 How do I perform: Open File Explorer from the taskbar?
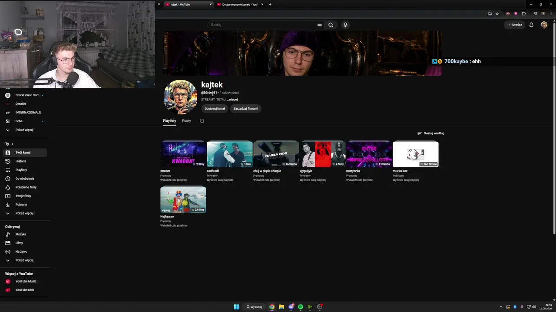pos(281,307)
